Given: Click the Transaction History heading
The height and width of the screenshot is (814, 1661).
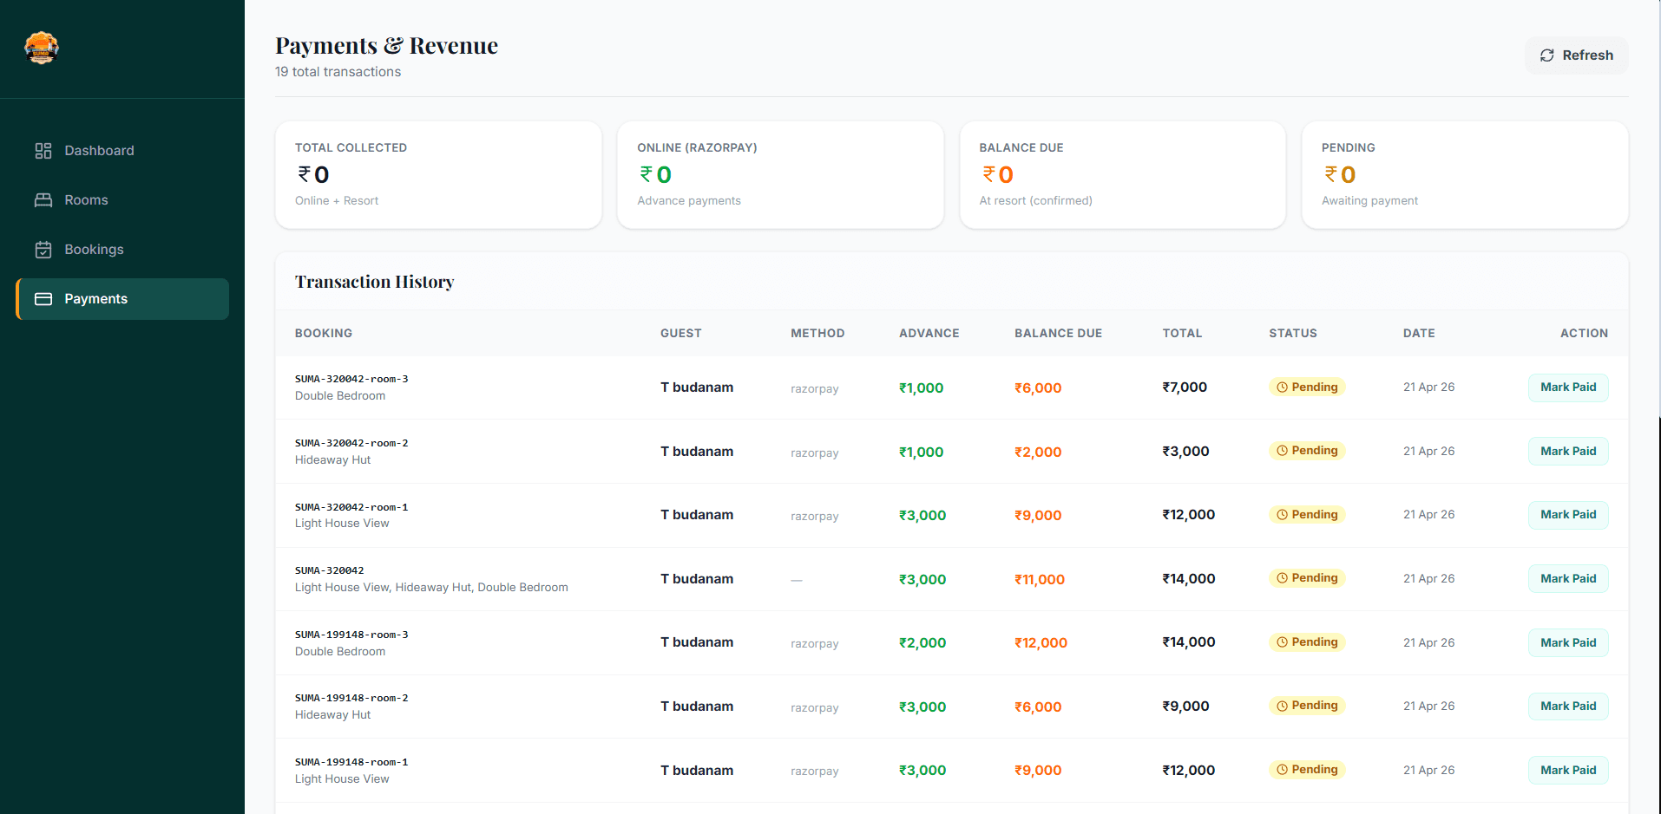Looking at the screenshot, I should [374, 282].
